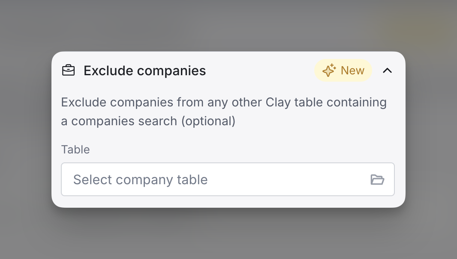Click the Select company table input field
The image size is (457, 259).
[x=228, y=180]
